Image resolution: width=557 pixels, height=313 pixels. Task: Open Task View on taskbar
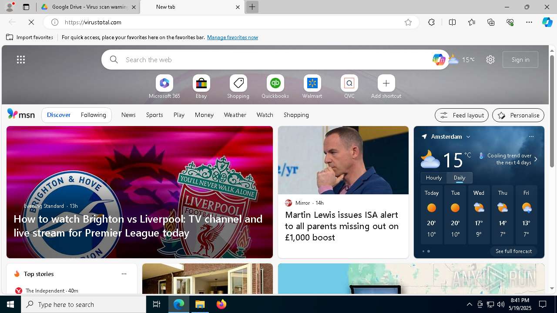point(157,304)
